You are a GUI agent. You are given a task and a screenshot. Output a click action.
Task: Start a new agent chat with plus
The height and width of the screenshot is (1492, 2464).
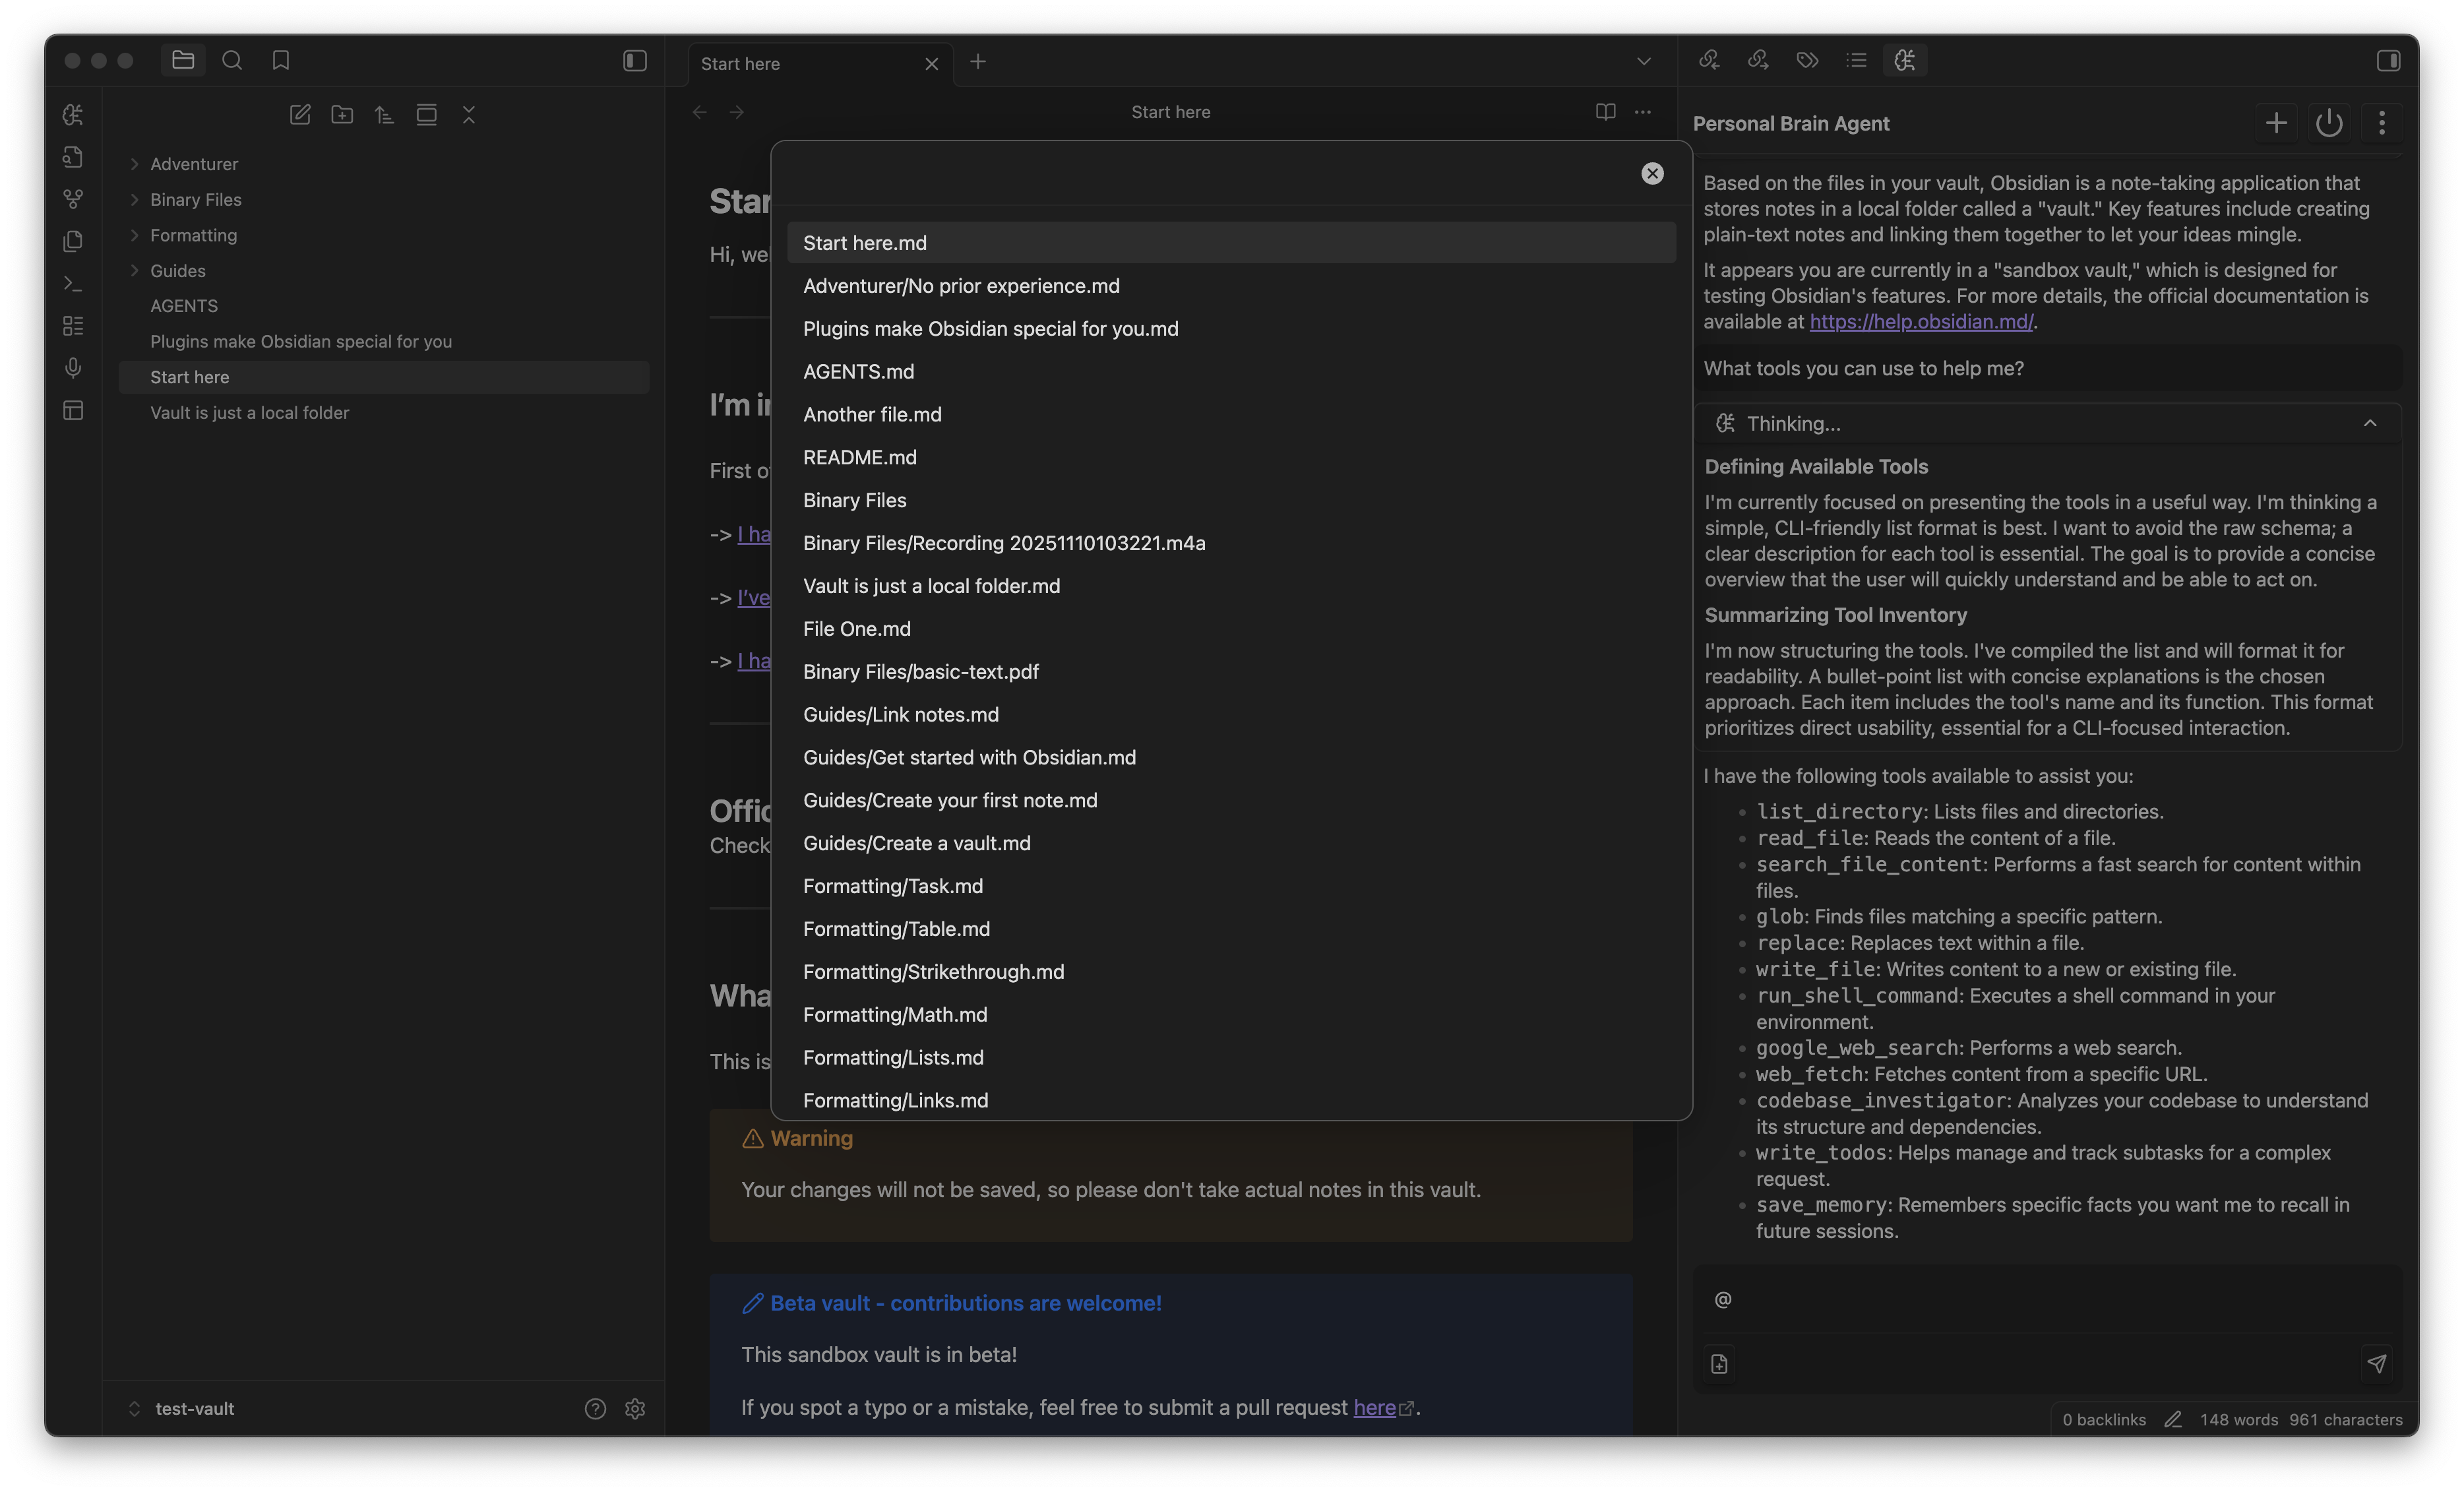click(2276, 123)
